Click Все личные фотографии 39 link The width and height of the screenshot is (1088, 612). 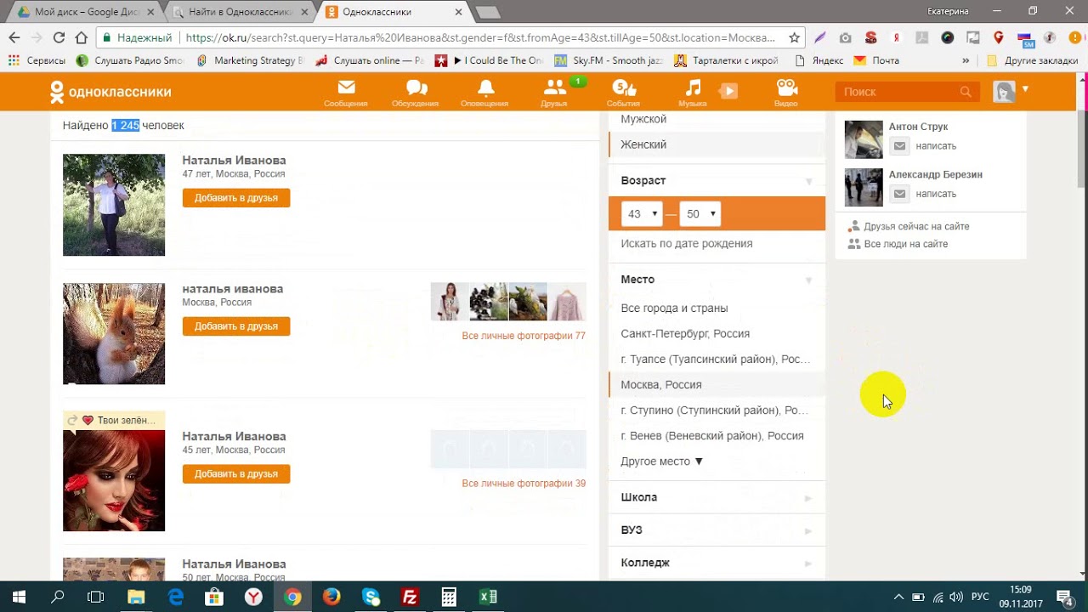tap(524, 484)
